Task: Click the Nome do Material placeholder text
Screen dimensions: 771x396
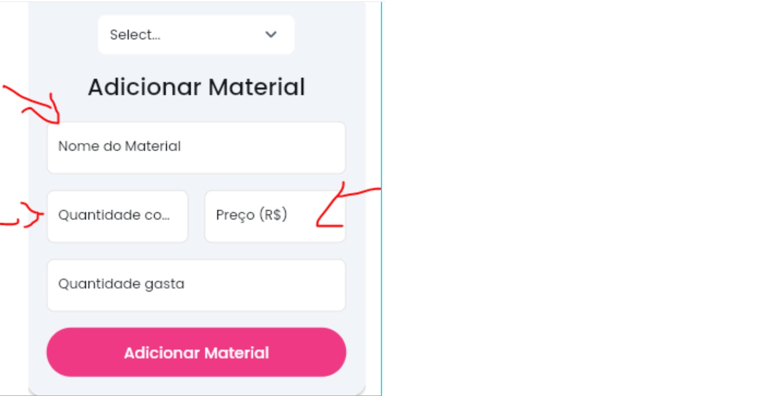Action: tap(119, 146)
